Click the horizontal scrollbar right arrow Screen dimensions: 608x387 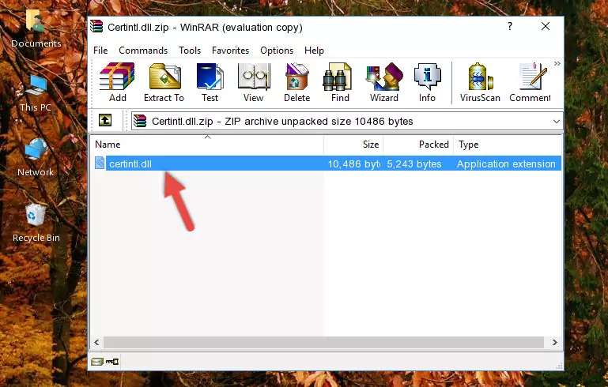[x=554, y=343]
